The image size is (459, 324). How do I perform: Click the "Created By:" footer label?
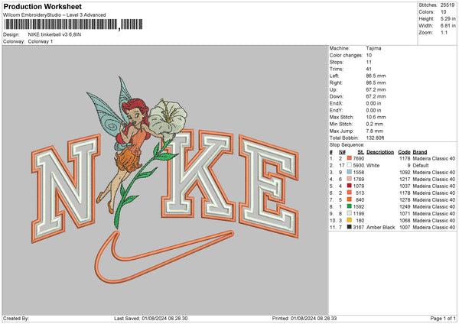coord(16,318)
